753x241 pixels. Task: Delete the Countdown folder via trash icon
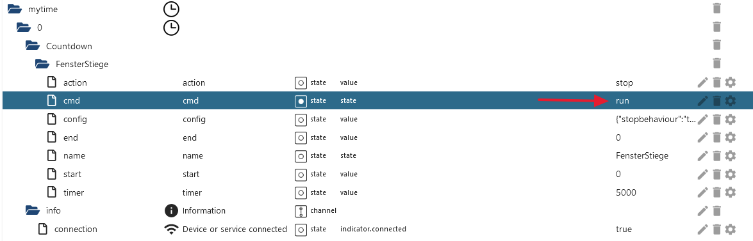[716, 45]
